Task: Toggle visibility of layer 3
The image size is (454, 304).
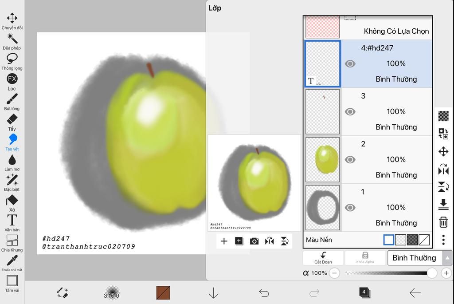Action: (350, 111)
